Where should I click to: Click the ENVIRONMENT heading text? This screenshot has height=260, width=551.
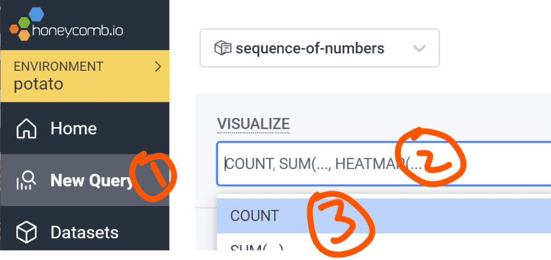pos(58,67)
